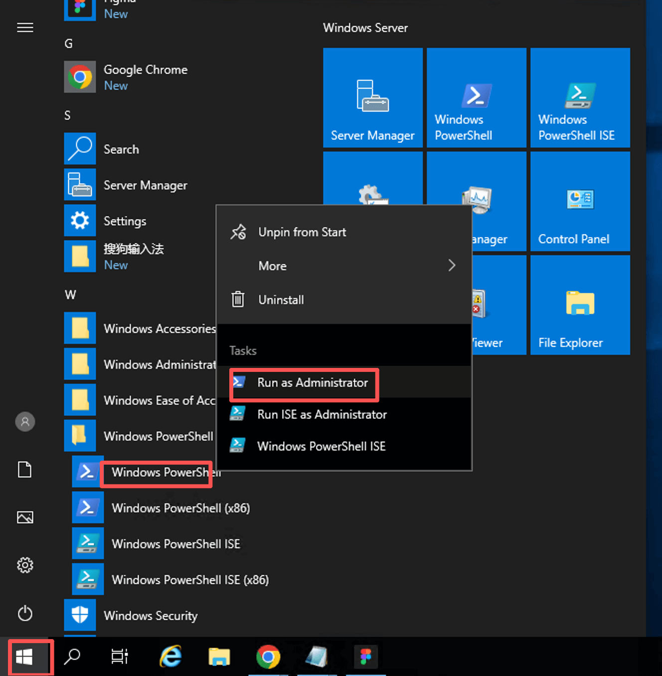Screen dimensions: 662x676
Task: Choose Uninstall from the context menu
Action: 344,300
